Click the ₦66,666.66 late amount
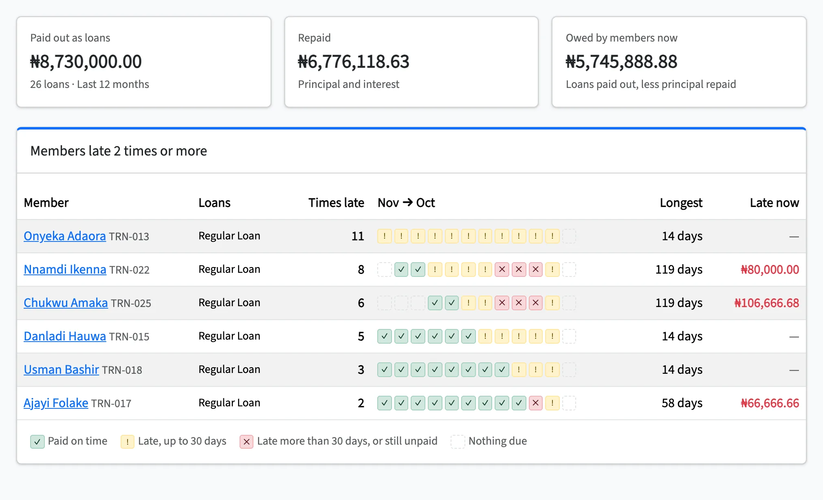This screenshot has width=823, height=500. pyautogui.click(x=770, y=403)
